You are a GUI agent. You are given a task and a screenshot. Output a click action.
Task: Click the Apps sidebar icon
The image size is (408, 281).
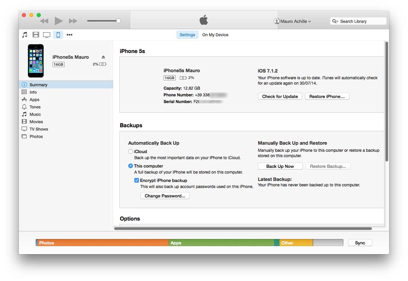(24, 99)
